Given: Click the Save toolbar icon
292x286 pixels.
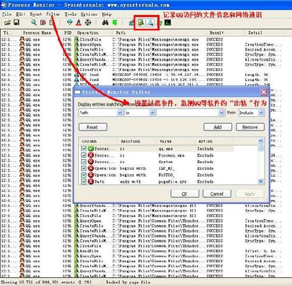Looking at the screenshot, I should point(16,23).
